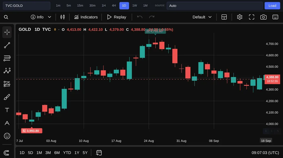Enter fullscreen chart mode

(251, 17)
